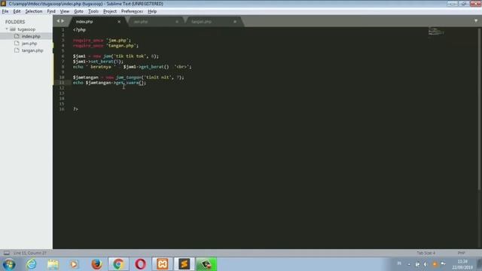The width and height of the screenshot is (482, 271).
Task: Open Windows Explorer from taskbar
Action: click(x=53, y=264)
